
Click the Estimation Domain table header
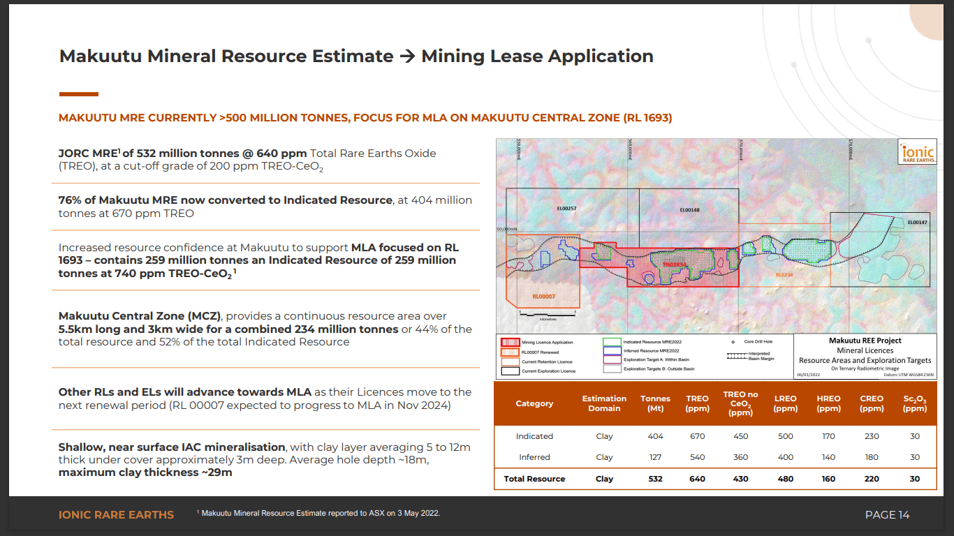[604, 403]
